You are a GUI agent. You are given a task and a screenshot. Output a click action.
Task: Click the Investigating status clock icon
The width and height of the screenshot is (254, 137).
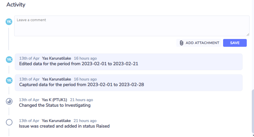coord(9,101)
